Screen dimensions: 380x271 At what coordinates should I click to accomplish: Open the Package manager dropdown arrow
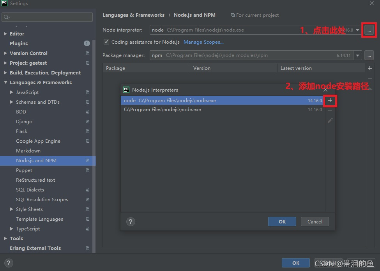coord(357,55)
